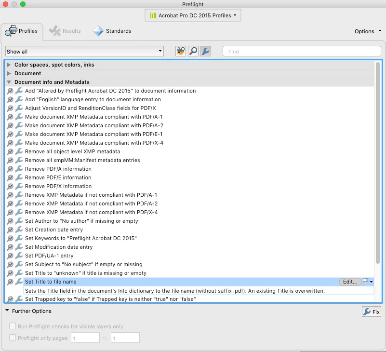Click the starting page number field

pos(85,338)
